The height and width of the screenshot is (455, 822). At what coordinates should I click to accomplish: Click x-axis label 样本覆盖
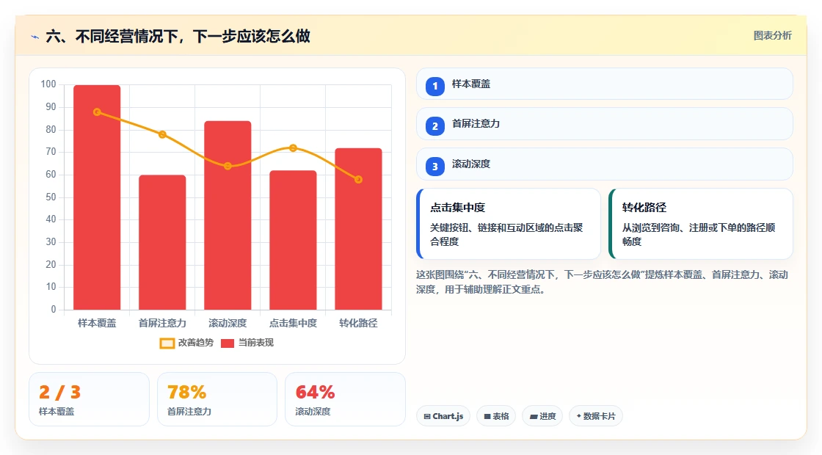point(97,324)
